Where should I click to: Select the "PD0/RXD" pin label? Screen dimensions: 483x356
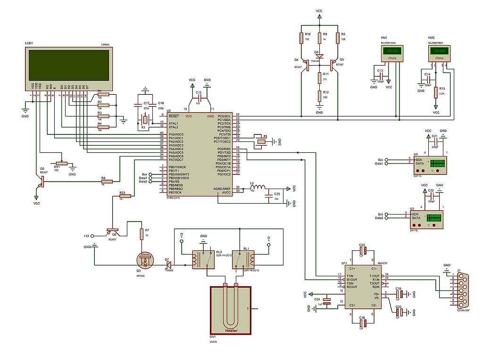click(x=224, y=149)
